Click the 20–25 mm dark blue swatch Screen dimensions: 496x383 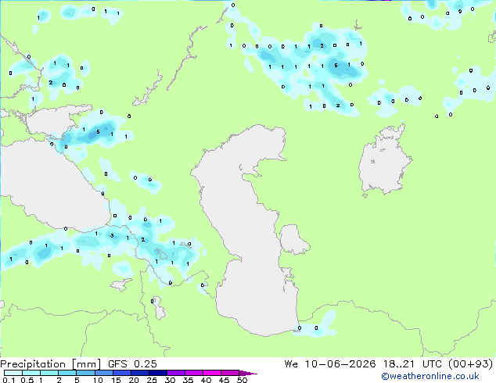click(x=139, y=373)
